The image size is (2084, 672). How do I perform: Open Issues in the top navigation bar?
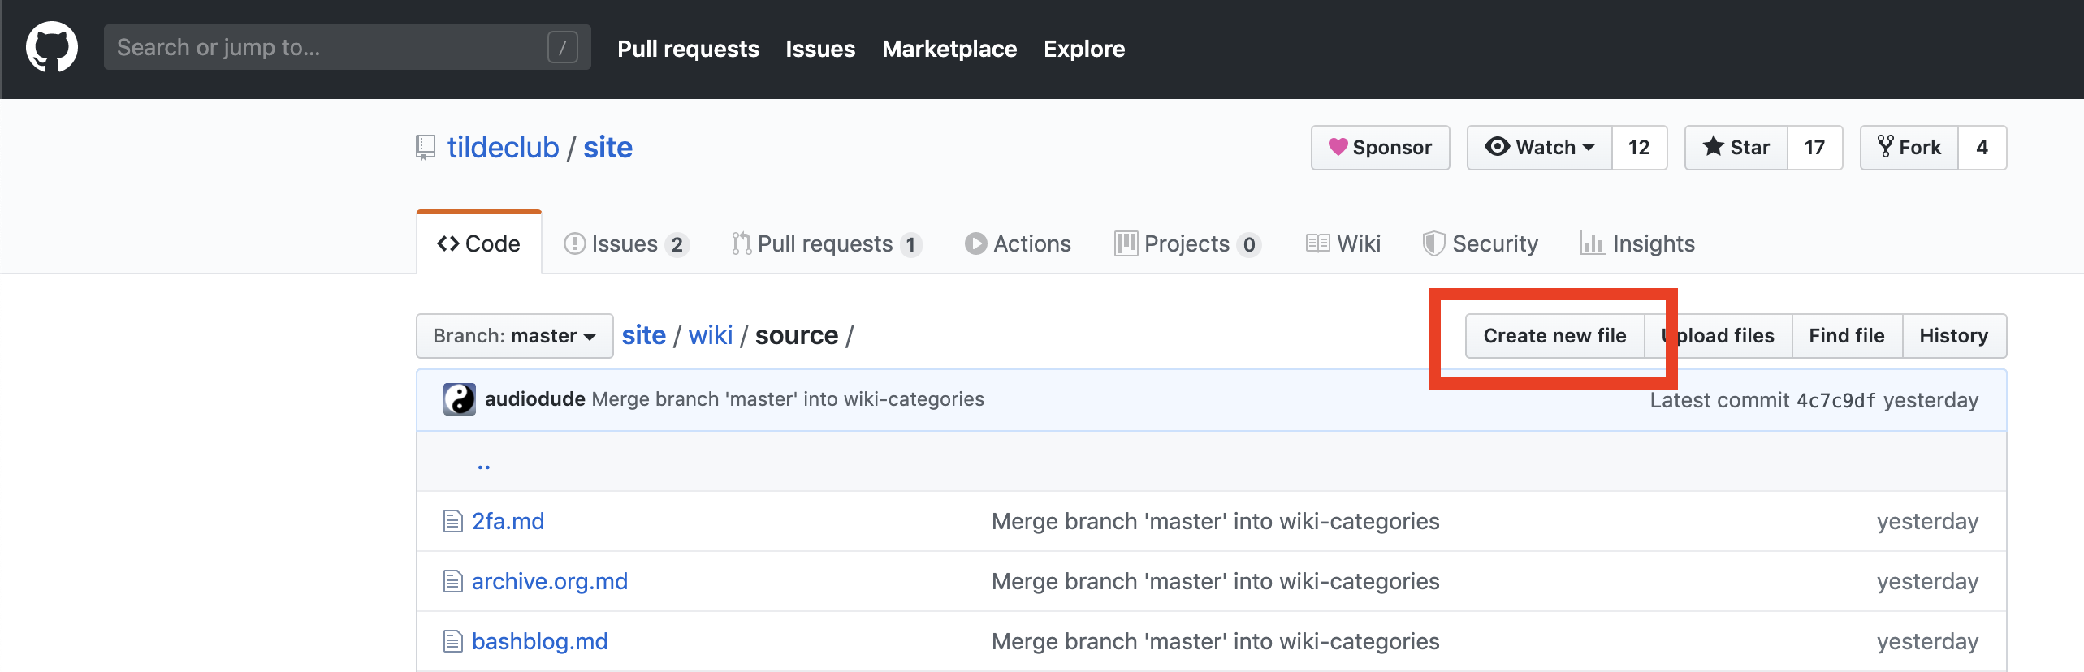click(820, 49)
